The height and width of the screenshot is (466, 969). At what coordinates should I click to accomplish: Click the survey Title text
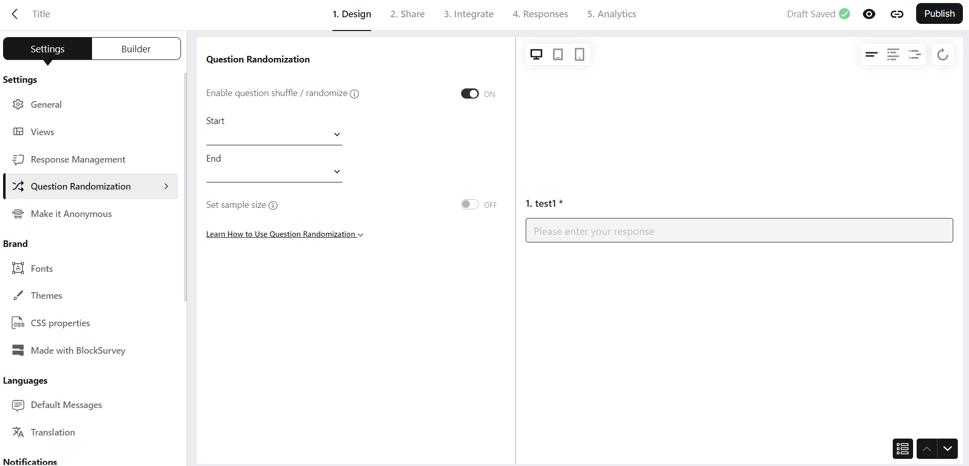(x=41, y=14)
